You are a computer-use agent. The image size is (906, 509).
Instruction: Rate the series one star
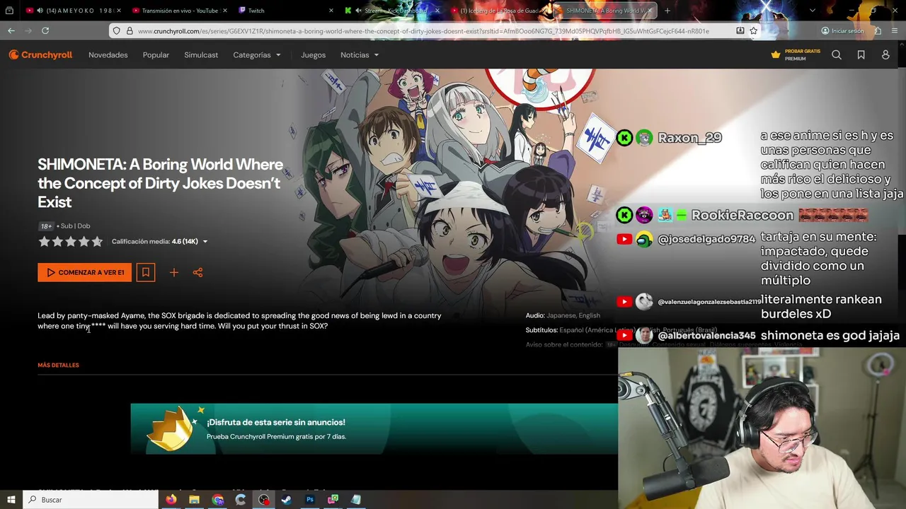pos(44,242)
